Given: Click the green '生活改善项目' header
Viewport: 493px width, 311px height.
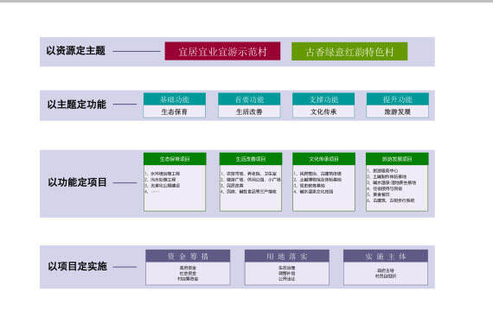Looking at the screenshot, I should pyautogui.click(x=251, y=159).
